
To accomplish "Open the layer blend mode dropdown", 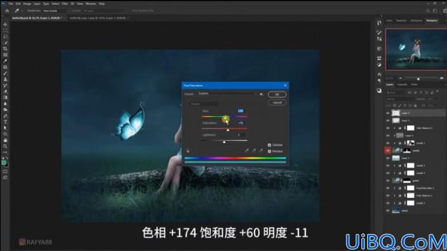I will pyautogui.click(x=400, y=99).
